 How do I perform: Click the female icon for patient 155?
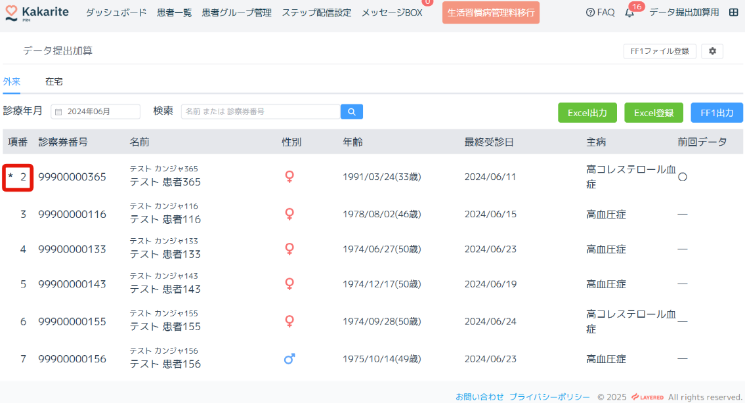coord(289,321)
